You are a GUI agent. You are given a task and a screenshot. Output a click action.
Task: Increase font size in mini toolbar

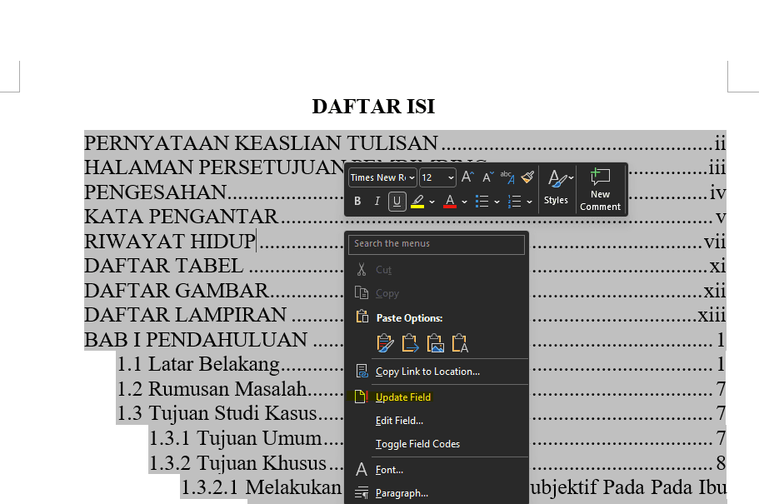pyautogui.click(x=467, y=177)
